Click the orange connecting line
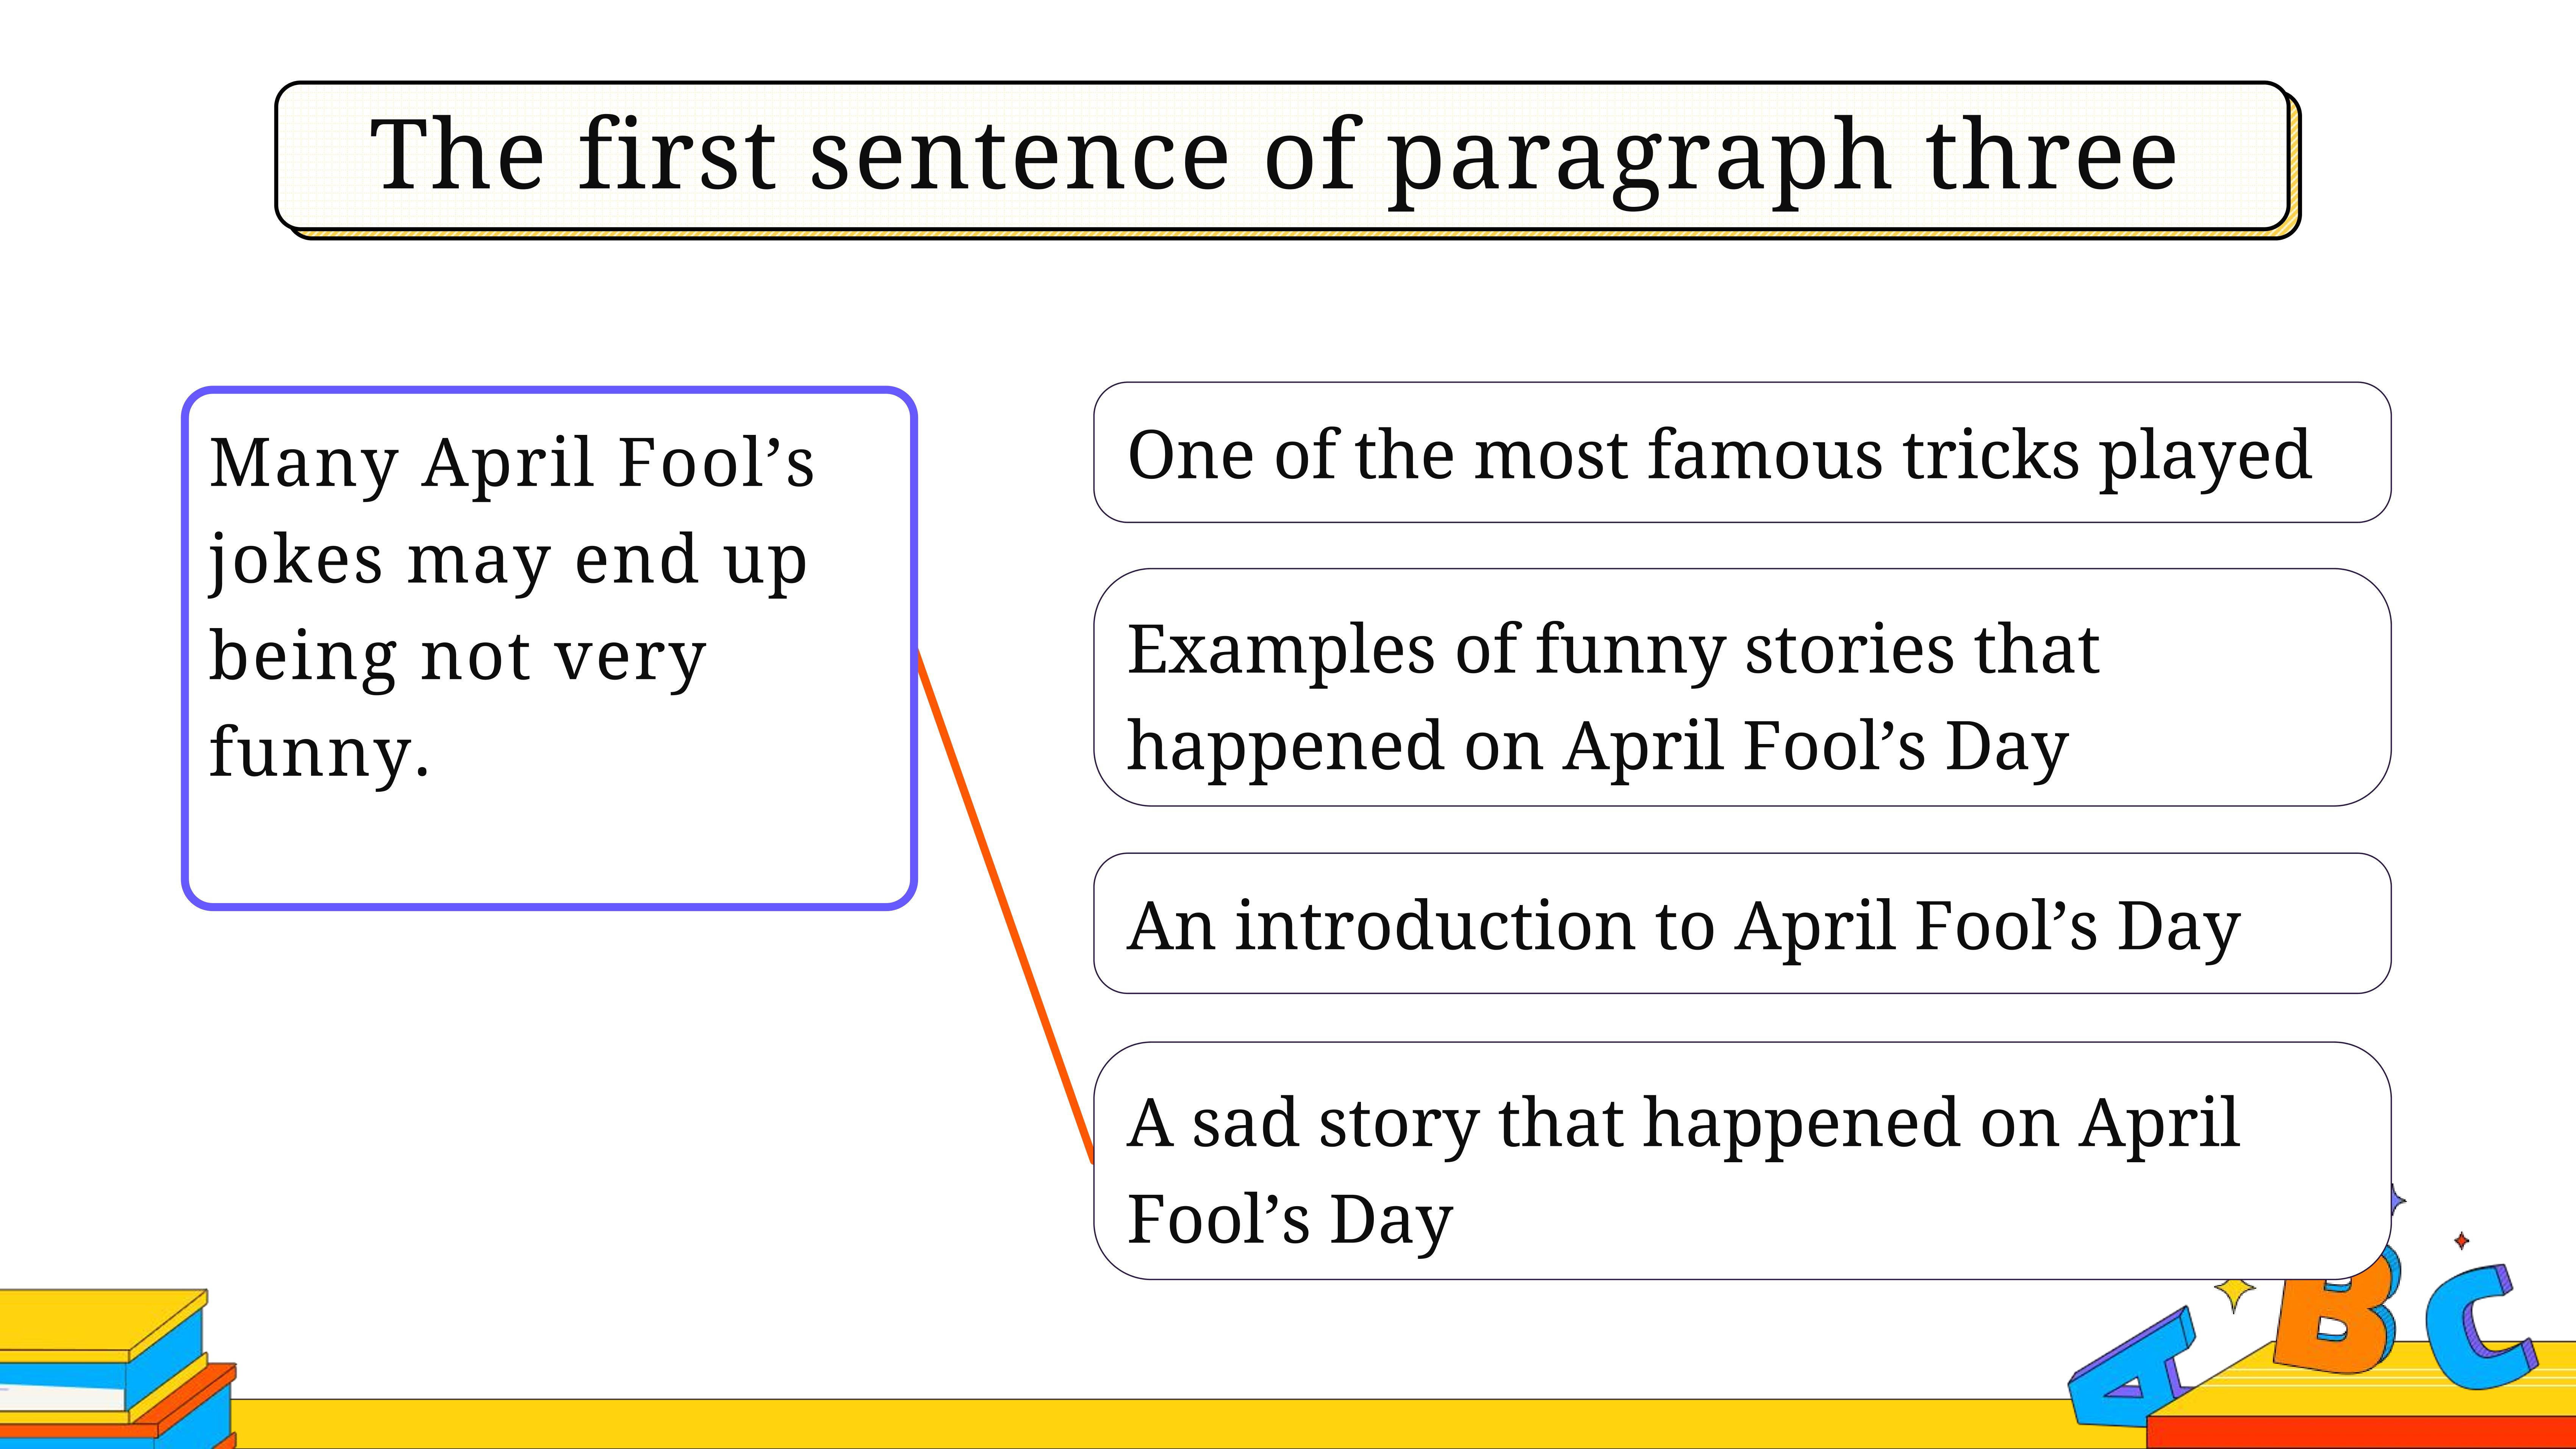 tap(1005, 907)
